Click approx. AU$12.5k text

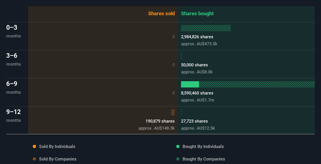point(198,128)
